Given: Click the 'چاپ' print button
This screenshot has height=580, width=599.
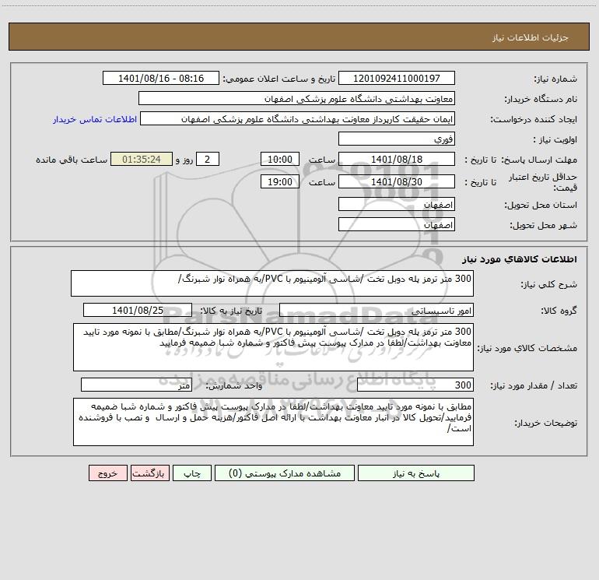Looking at the screenshot, I should tap(192, 473).
